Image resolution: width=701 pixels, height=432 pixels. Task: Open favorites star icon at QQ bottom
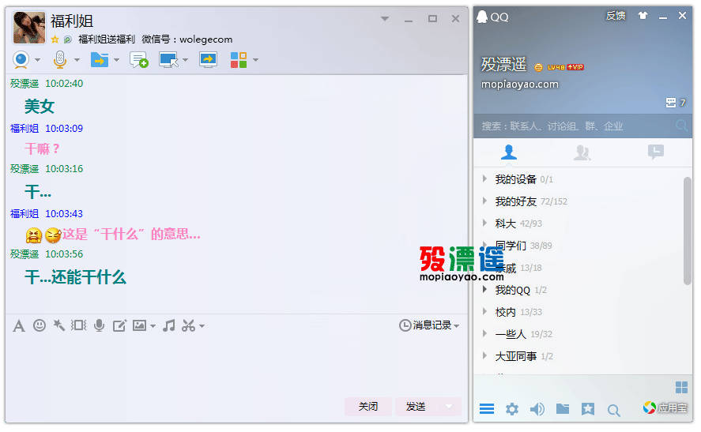click(588, 408)
